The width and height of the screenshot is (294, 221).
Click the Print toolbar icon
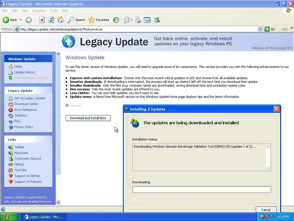(138, 20)
